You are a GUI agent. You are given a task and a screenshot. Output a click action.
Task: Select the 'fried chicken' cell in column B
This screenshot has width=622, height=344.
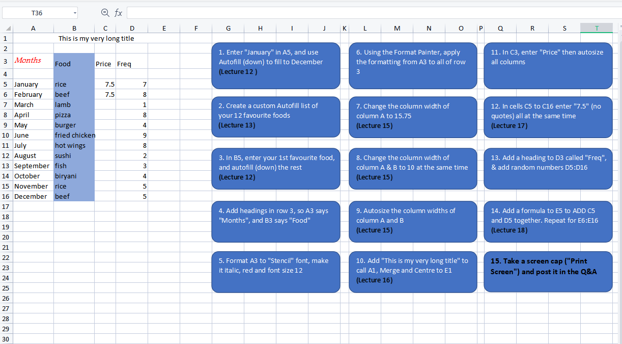click(74, 135)
